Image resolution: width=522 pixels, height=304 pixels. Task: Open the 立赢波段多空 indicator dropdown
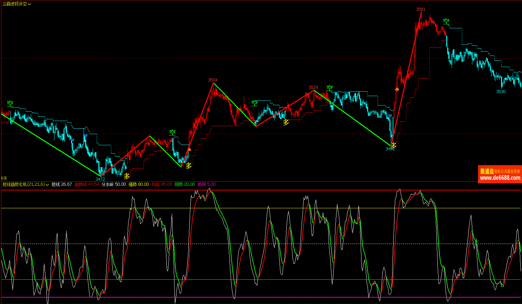[x=29, y=4]
